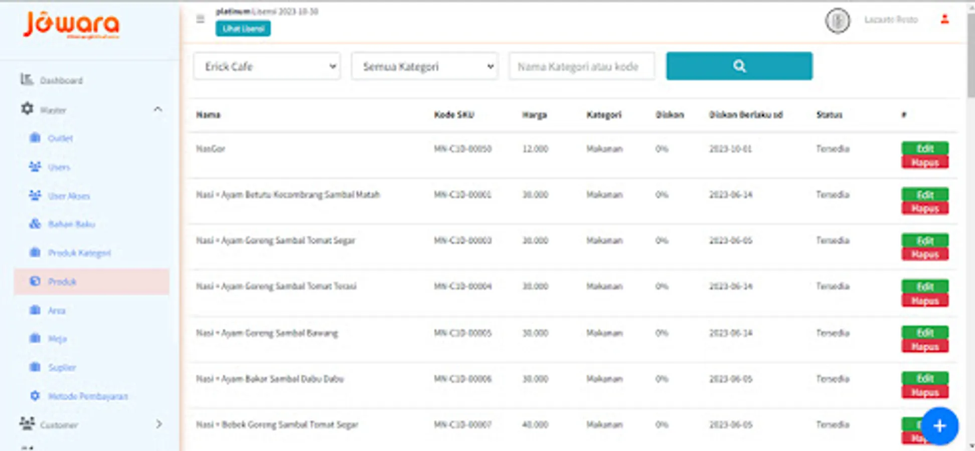Select Nasi + Ayam Goreng Sambal Bawang
Viewport: 975px width, 451px height.
coord(267,333)
